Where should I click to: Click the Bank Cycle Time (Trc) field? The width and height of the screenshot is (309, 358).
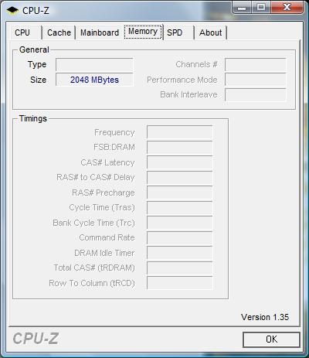click(x=179, y=223)
